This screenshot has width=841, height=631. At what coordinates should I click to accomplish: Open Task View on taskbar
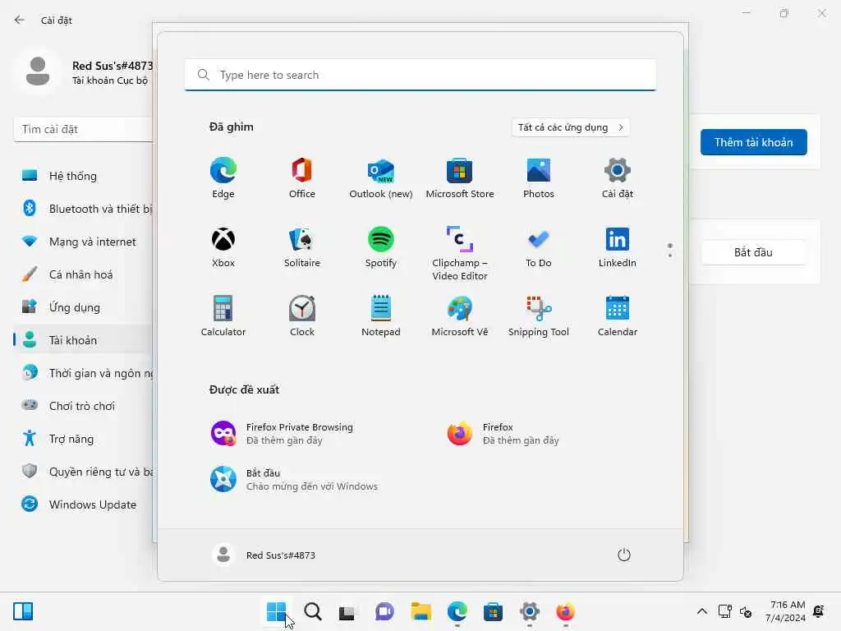347,611
